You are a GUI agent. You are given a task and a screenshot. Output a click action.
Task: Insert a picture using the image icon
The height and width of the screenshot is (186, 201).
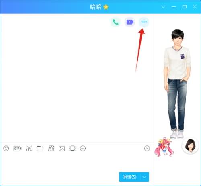62,149
